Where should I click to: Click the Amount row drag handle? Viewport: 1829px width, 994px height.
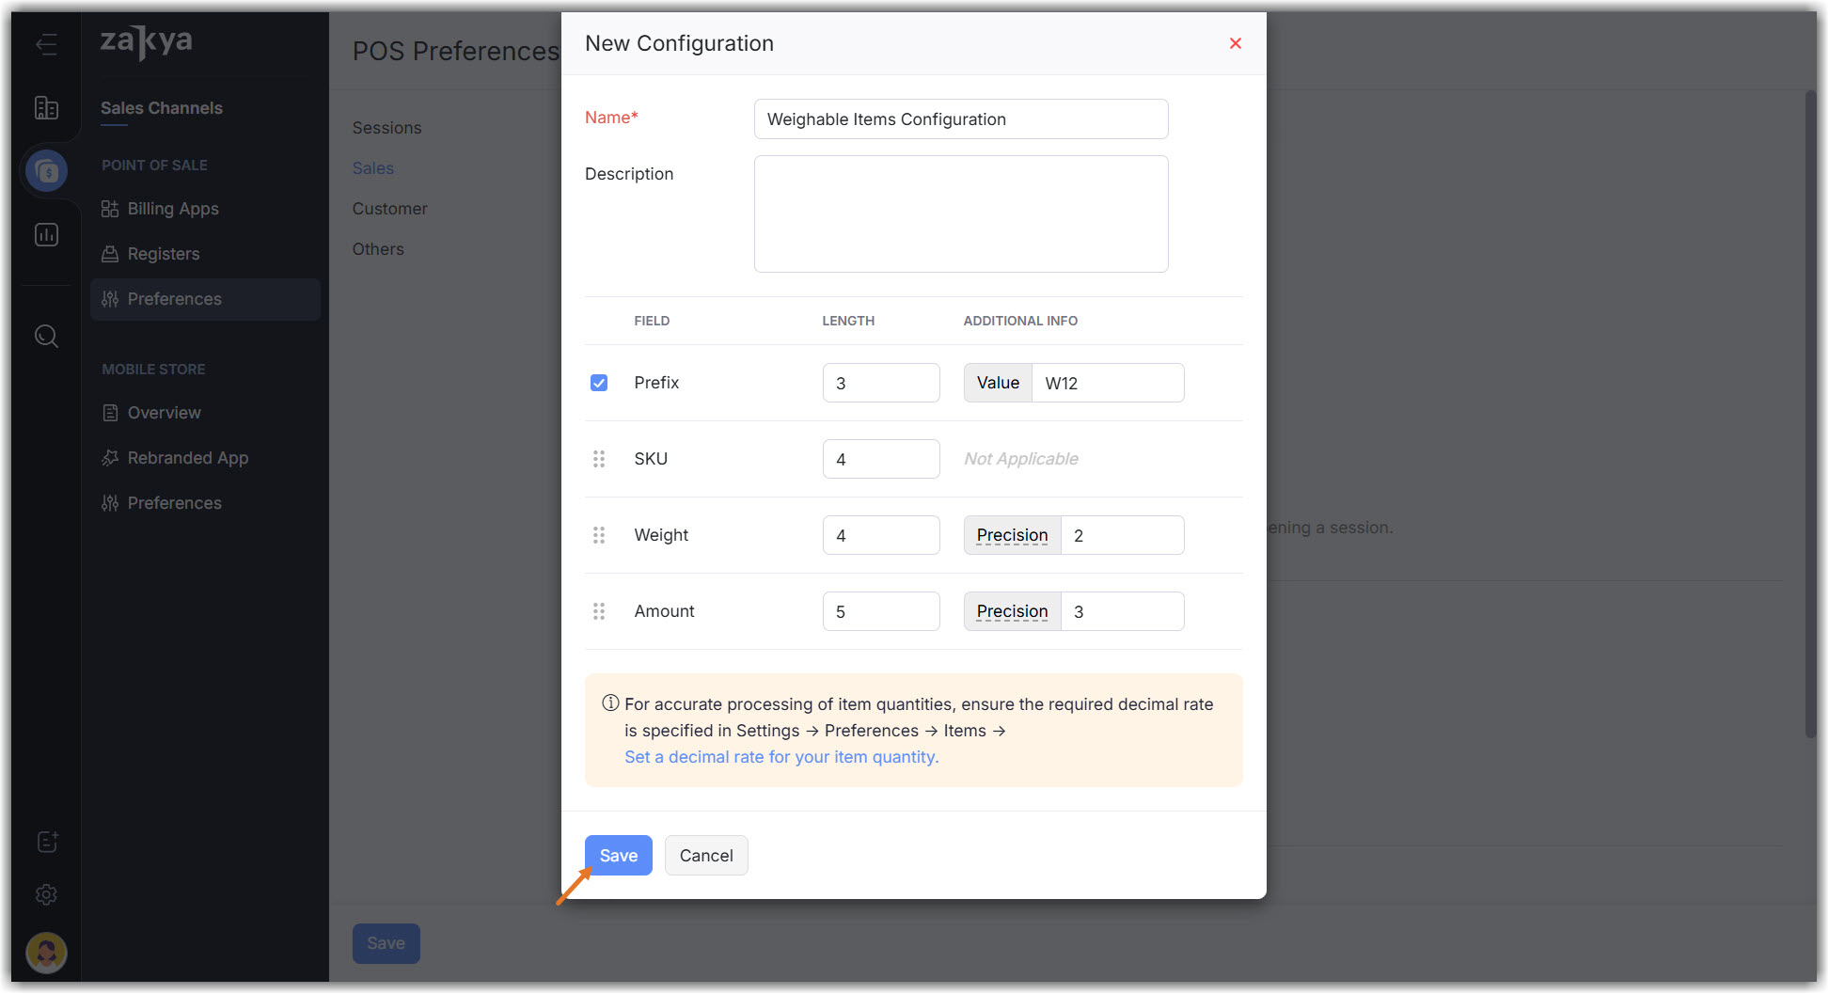[599, 611]
